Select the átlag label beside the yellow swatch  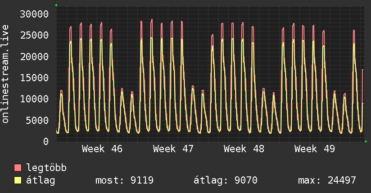(x=41, y=181)
